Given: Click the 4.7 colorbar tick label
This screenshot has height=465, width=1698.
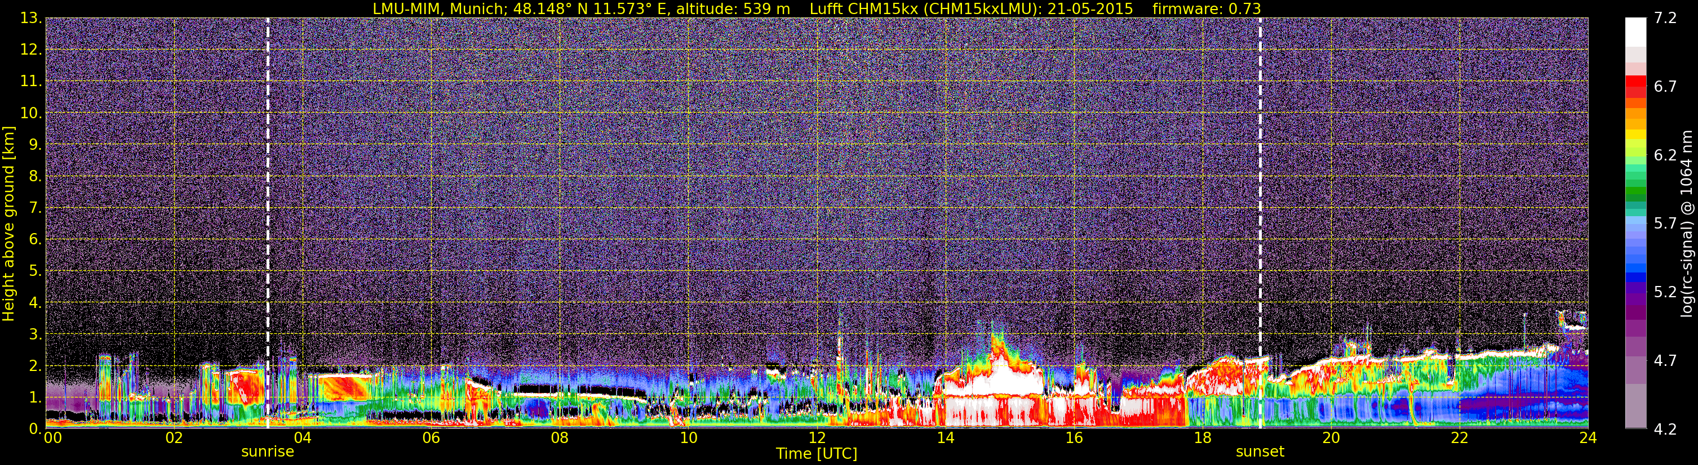Looking at the screenshot, I should (1665, 361).
